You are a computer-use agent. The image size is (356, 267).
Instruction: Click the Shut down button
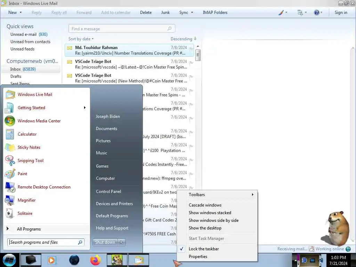[105, 242]
